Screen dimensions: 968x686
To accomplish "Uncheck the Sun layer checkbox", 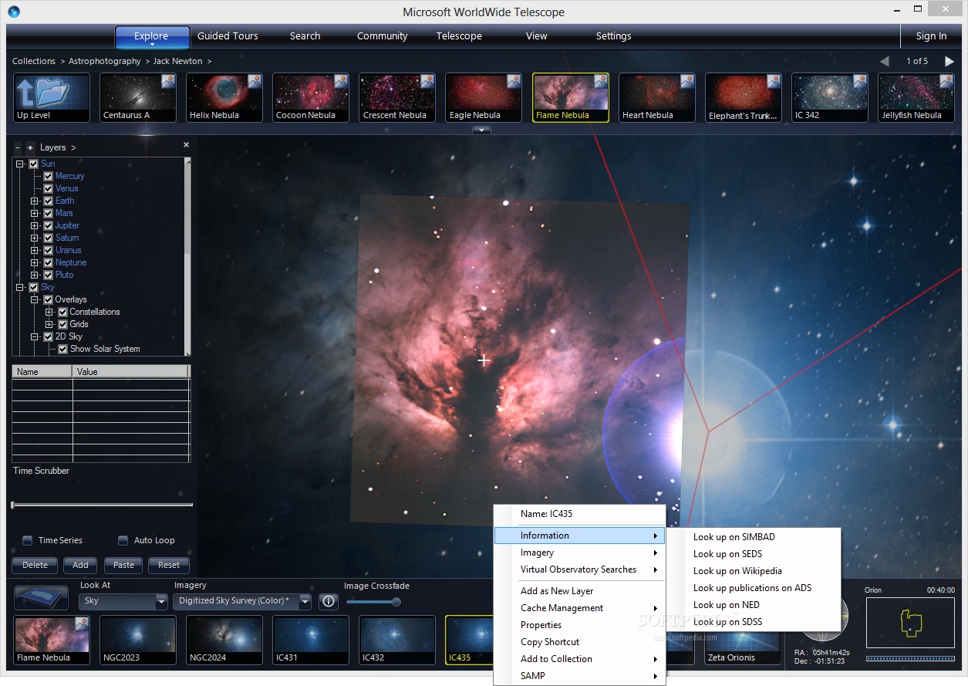I will [x=33, y=164].
